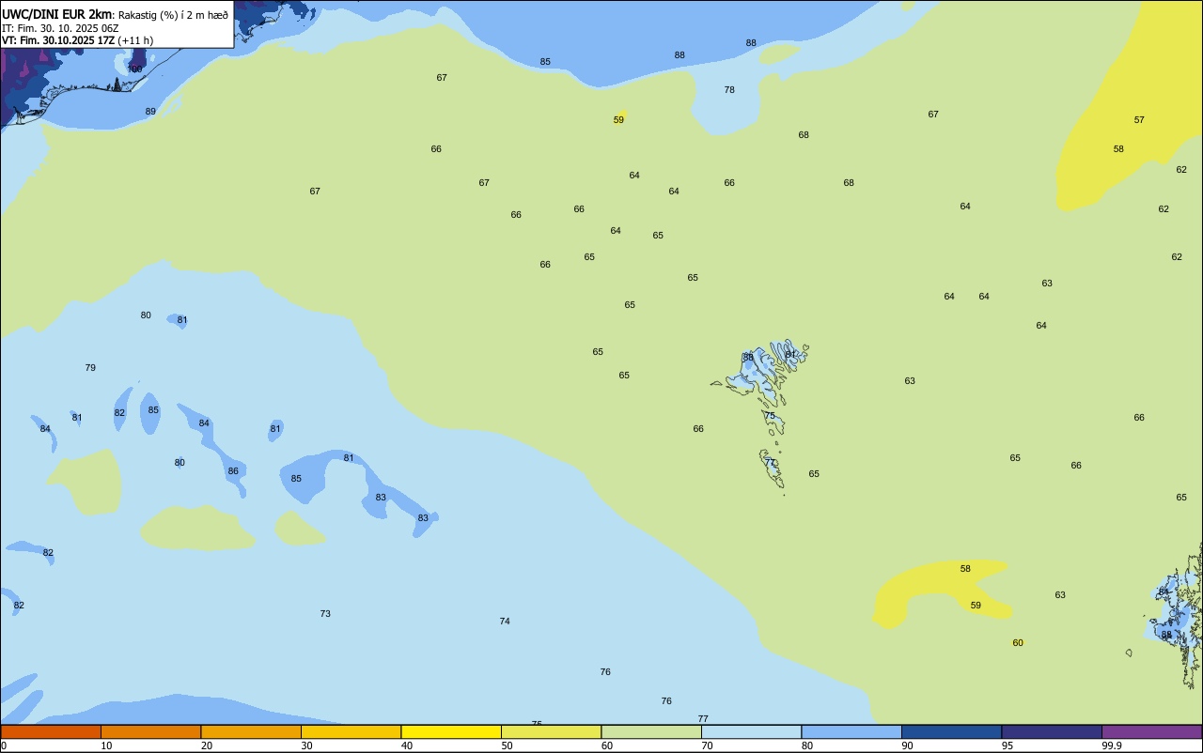
Task: Choose the 30–40 golden legend swatch
Action: coord(352,731)
